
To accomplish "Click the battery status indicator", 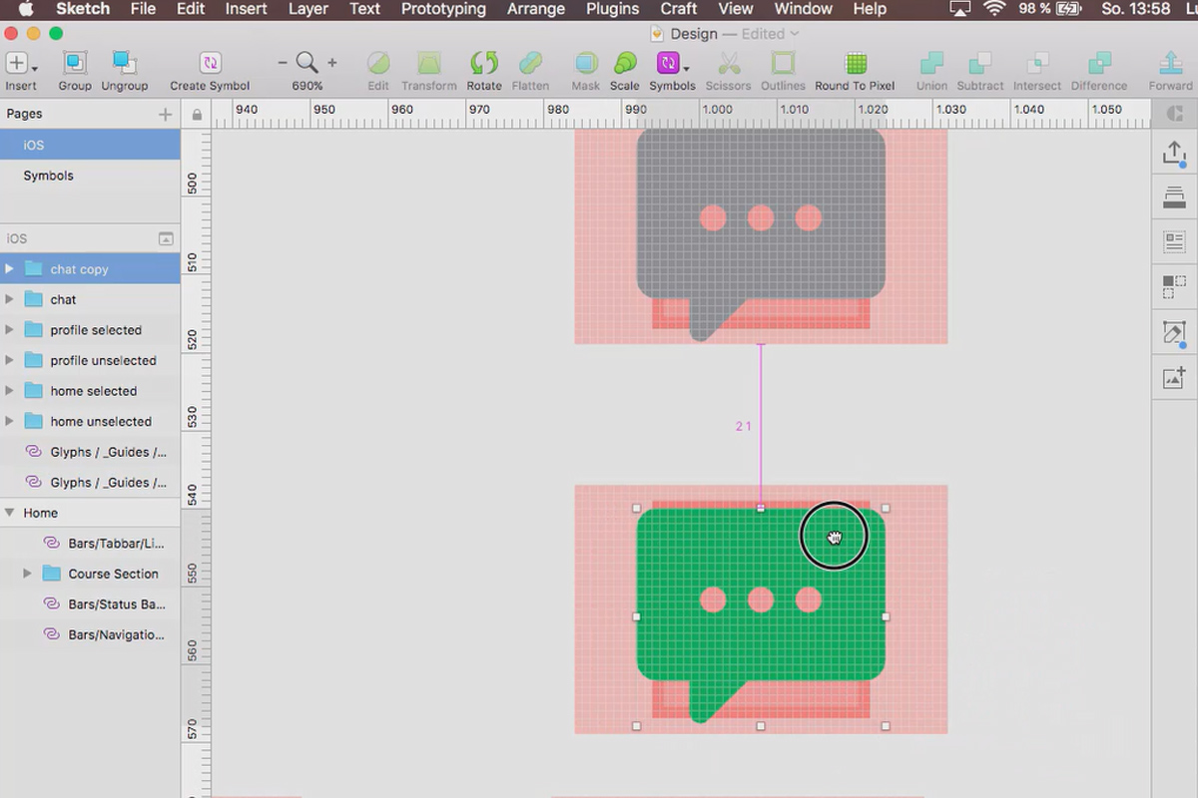I will coord(1050,9).
